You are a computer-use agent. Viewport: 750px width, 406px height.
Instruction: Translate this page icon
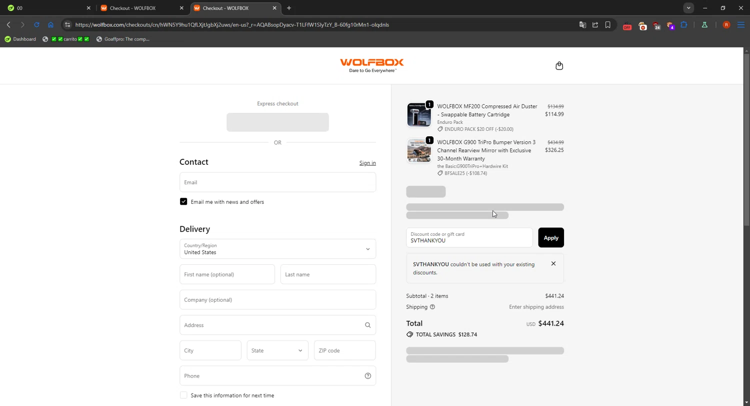tap(582, 24)
